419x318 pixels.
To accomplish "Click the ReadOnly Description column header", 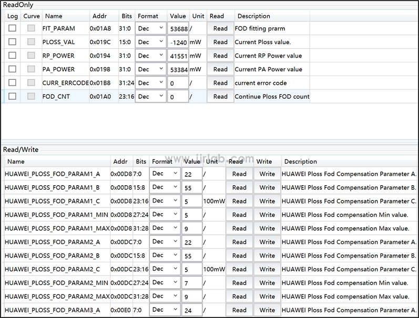I will (272, 16).
